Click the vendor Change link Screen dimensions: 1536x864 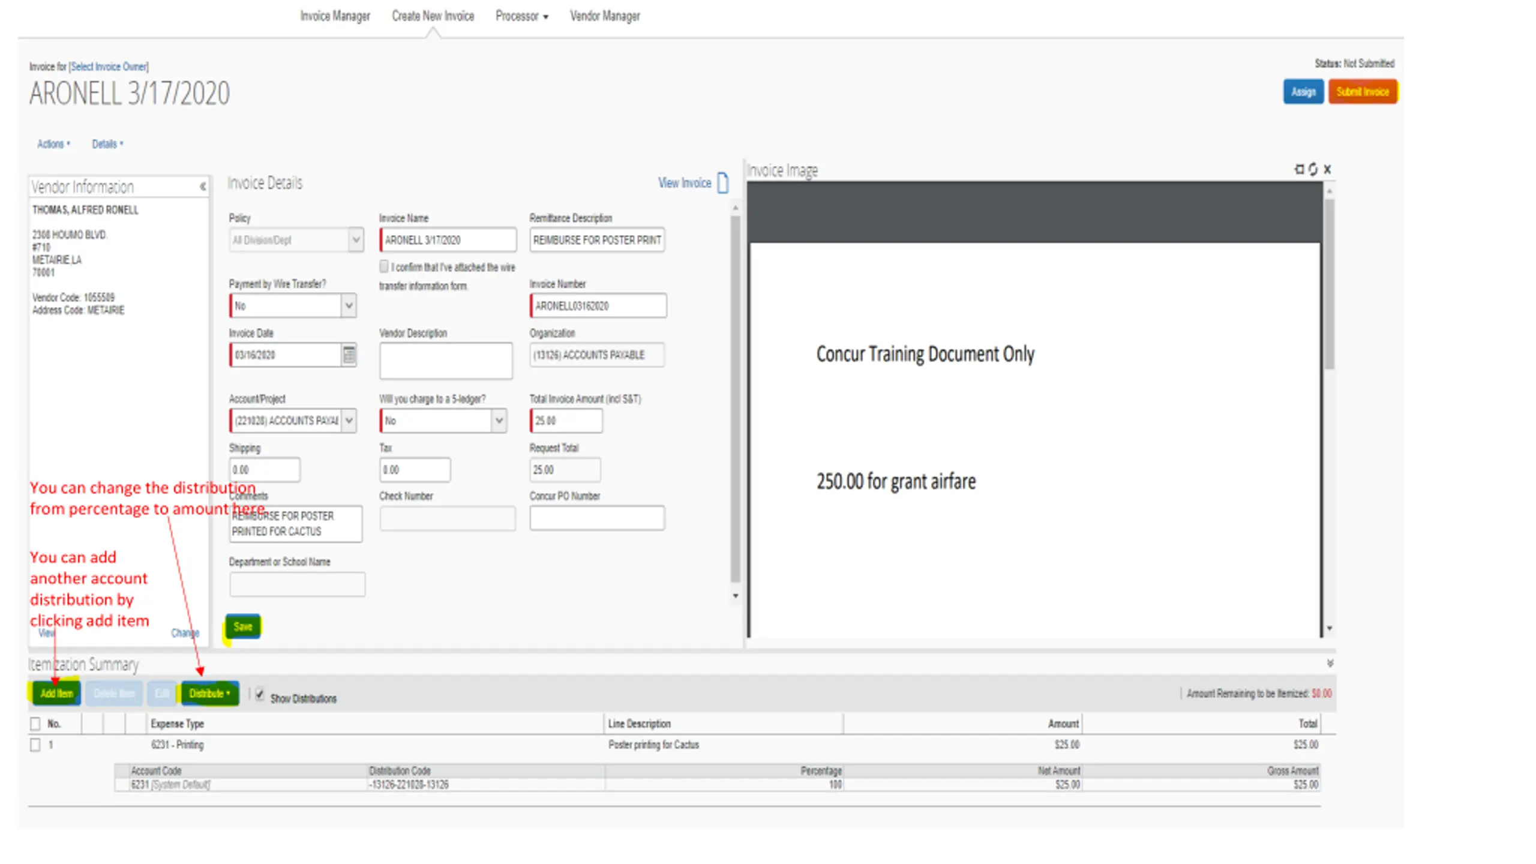185,632
